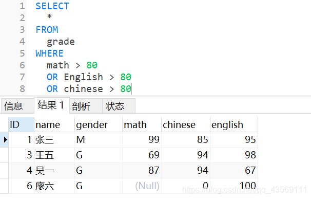Click line number 1 in gutter
The height and width of the screenshot is (199, 311).
click(22, 6)
